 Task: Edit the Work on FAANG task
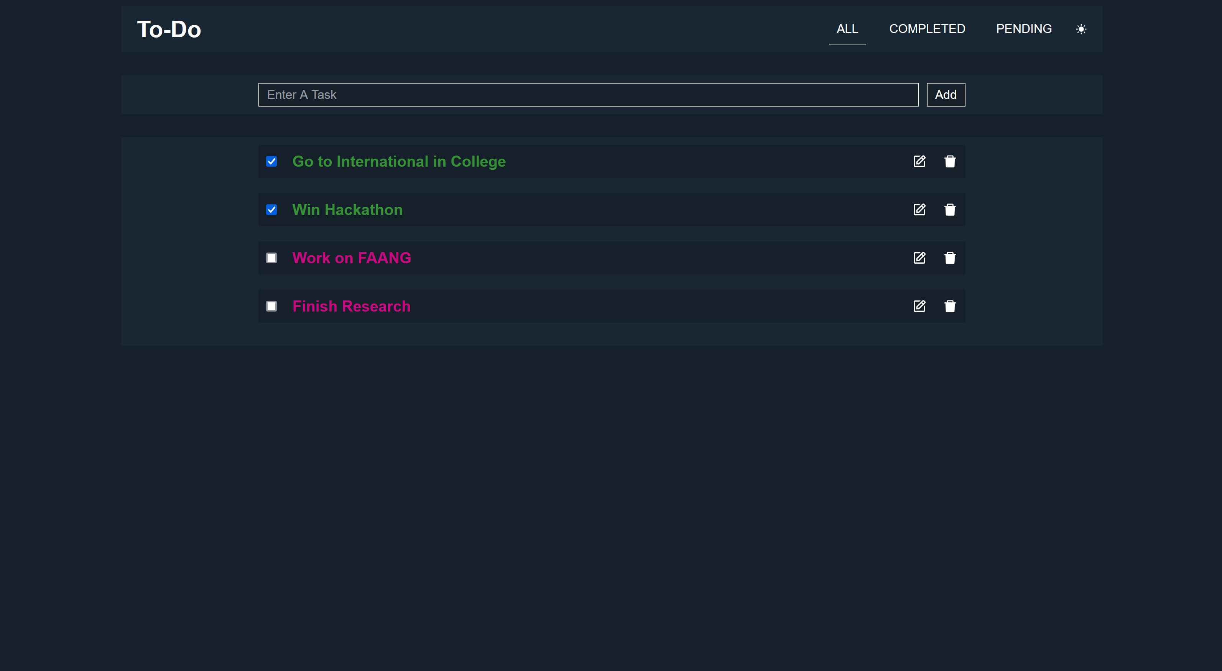coord(919,258)
